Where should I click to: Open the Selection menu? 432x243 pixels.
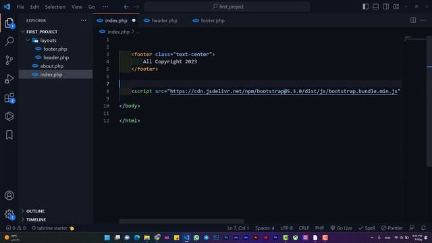tap(55, 7)
